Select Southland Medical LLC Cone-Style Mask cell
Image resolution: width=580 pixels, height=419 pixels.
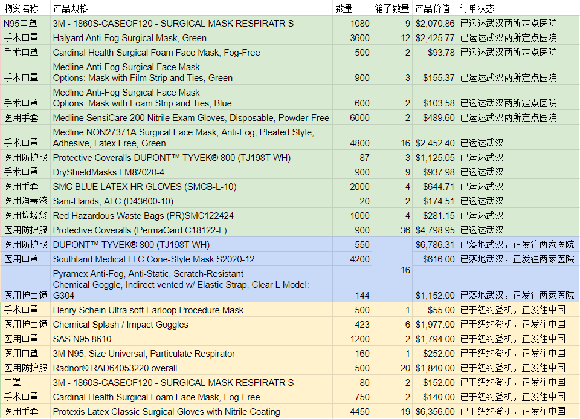[x=192, y=259]
